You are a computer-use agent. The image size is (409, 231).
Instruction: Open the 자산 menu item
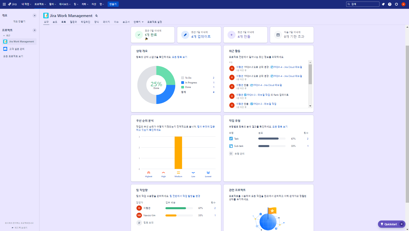tap(94, 4)
